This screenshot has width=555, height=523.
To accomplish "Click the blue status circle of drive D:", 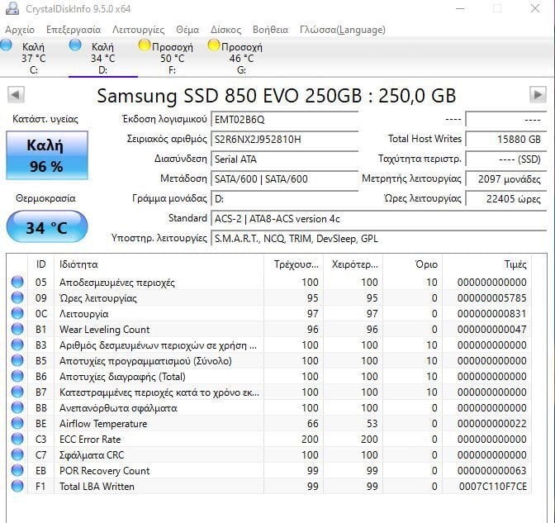I will pyautogui.click(x=75, y=45).
